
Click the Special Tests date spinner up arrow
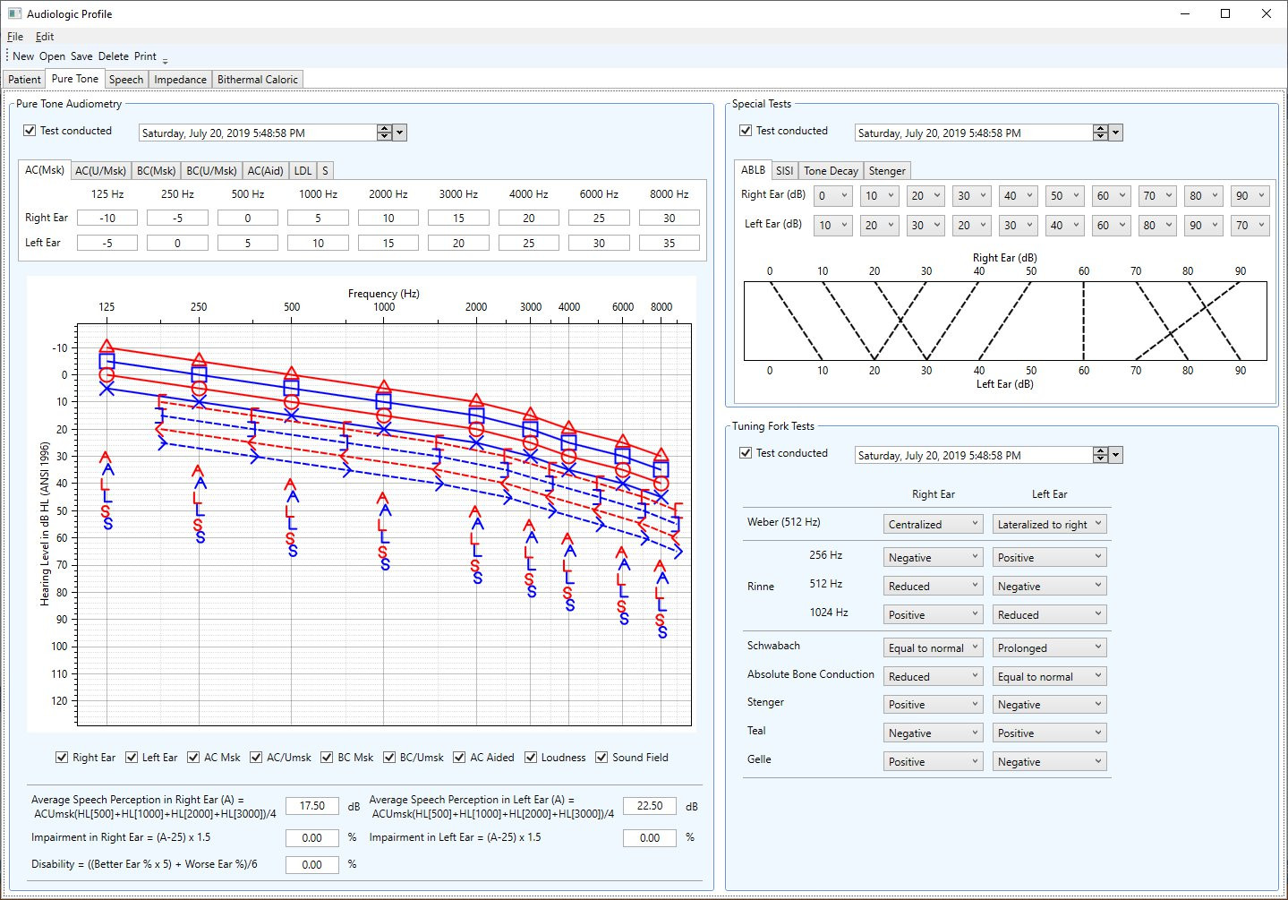(1100, 129)
